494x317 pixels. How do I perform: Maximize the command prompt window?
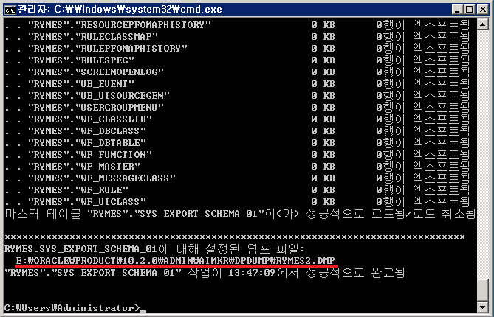pos(465,9)
